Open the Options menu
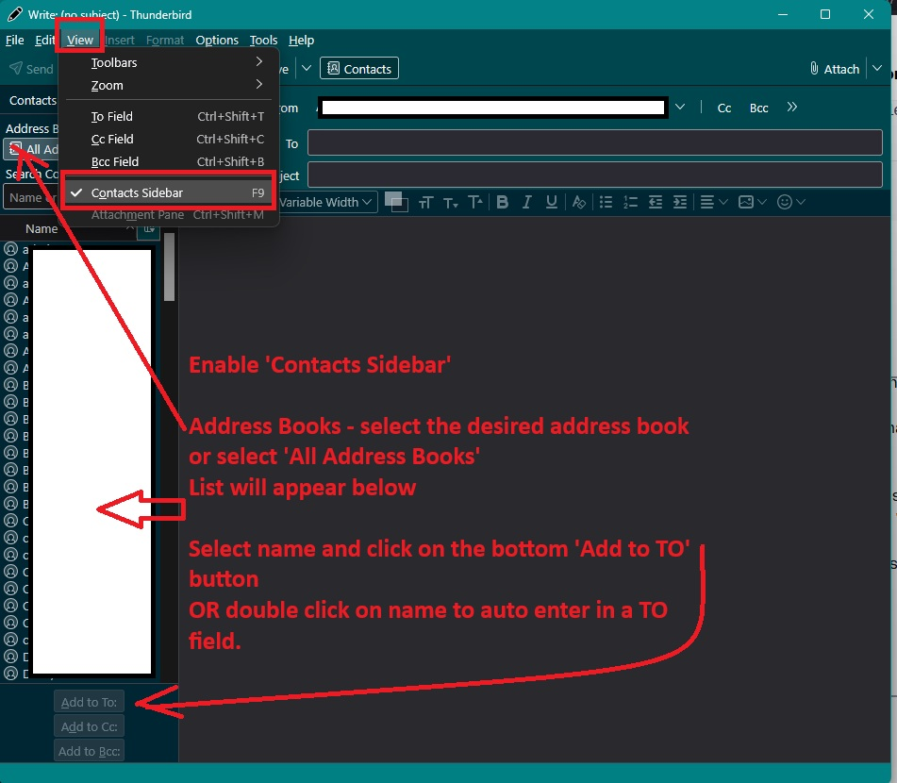 pos(217,40)
